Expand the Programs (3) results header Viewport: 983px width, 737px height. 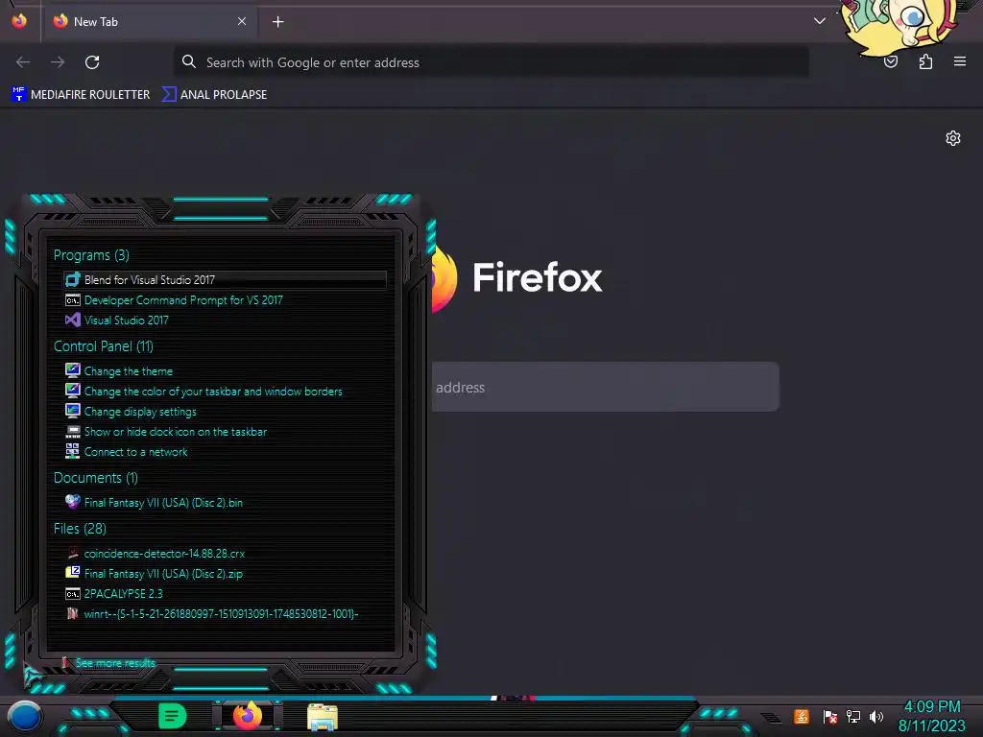pos(91,255)
